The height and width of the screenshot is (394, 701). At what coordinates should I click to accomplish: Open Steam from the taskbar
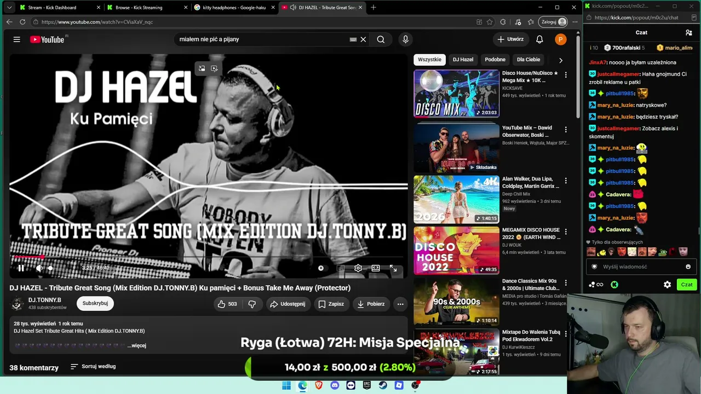coord(383,385)
